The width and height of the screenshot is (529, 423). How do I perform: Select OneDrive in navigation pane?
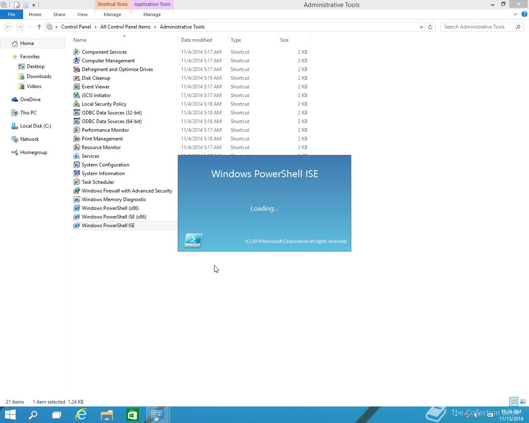(x=30, y=100)
